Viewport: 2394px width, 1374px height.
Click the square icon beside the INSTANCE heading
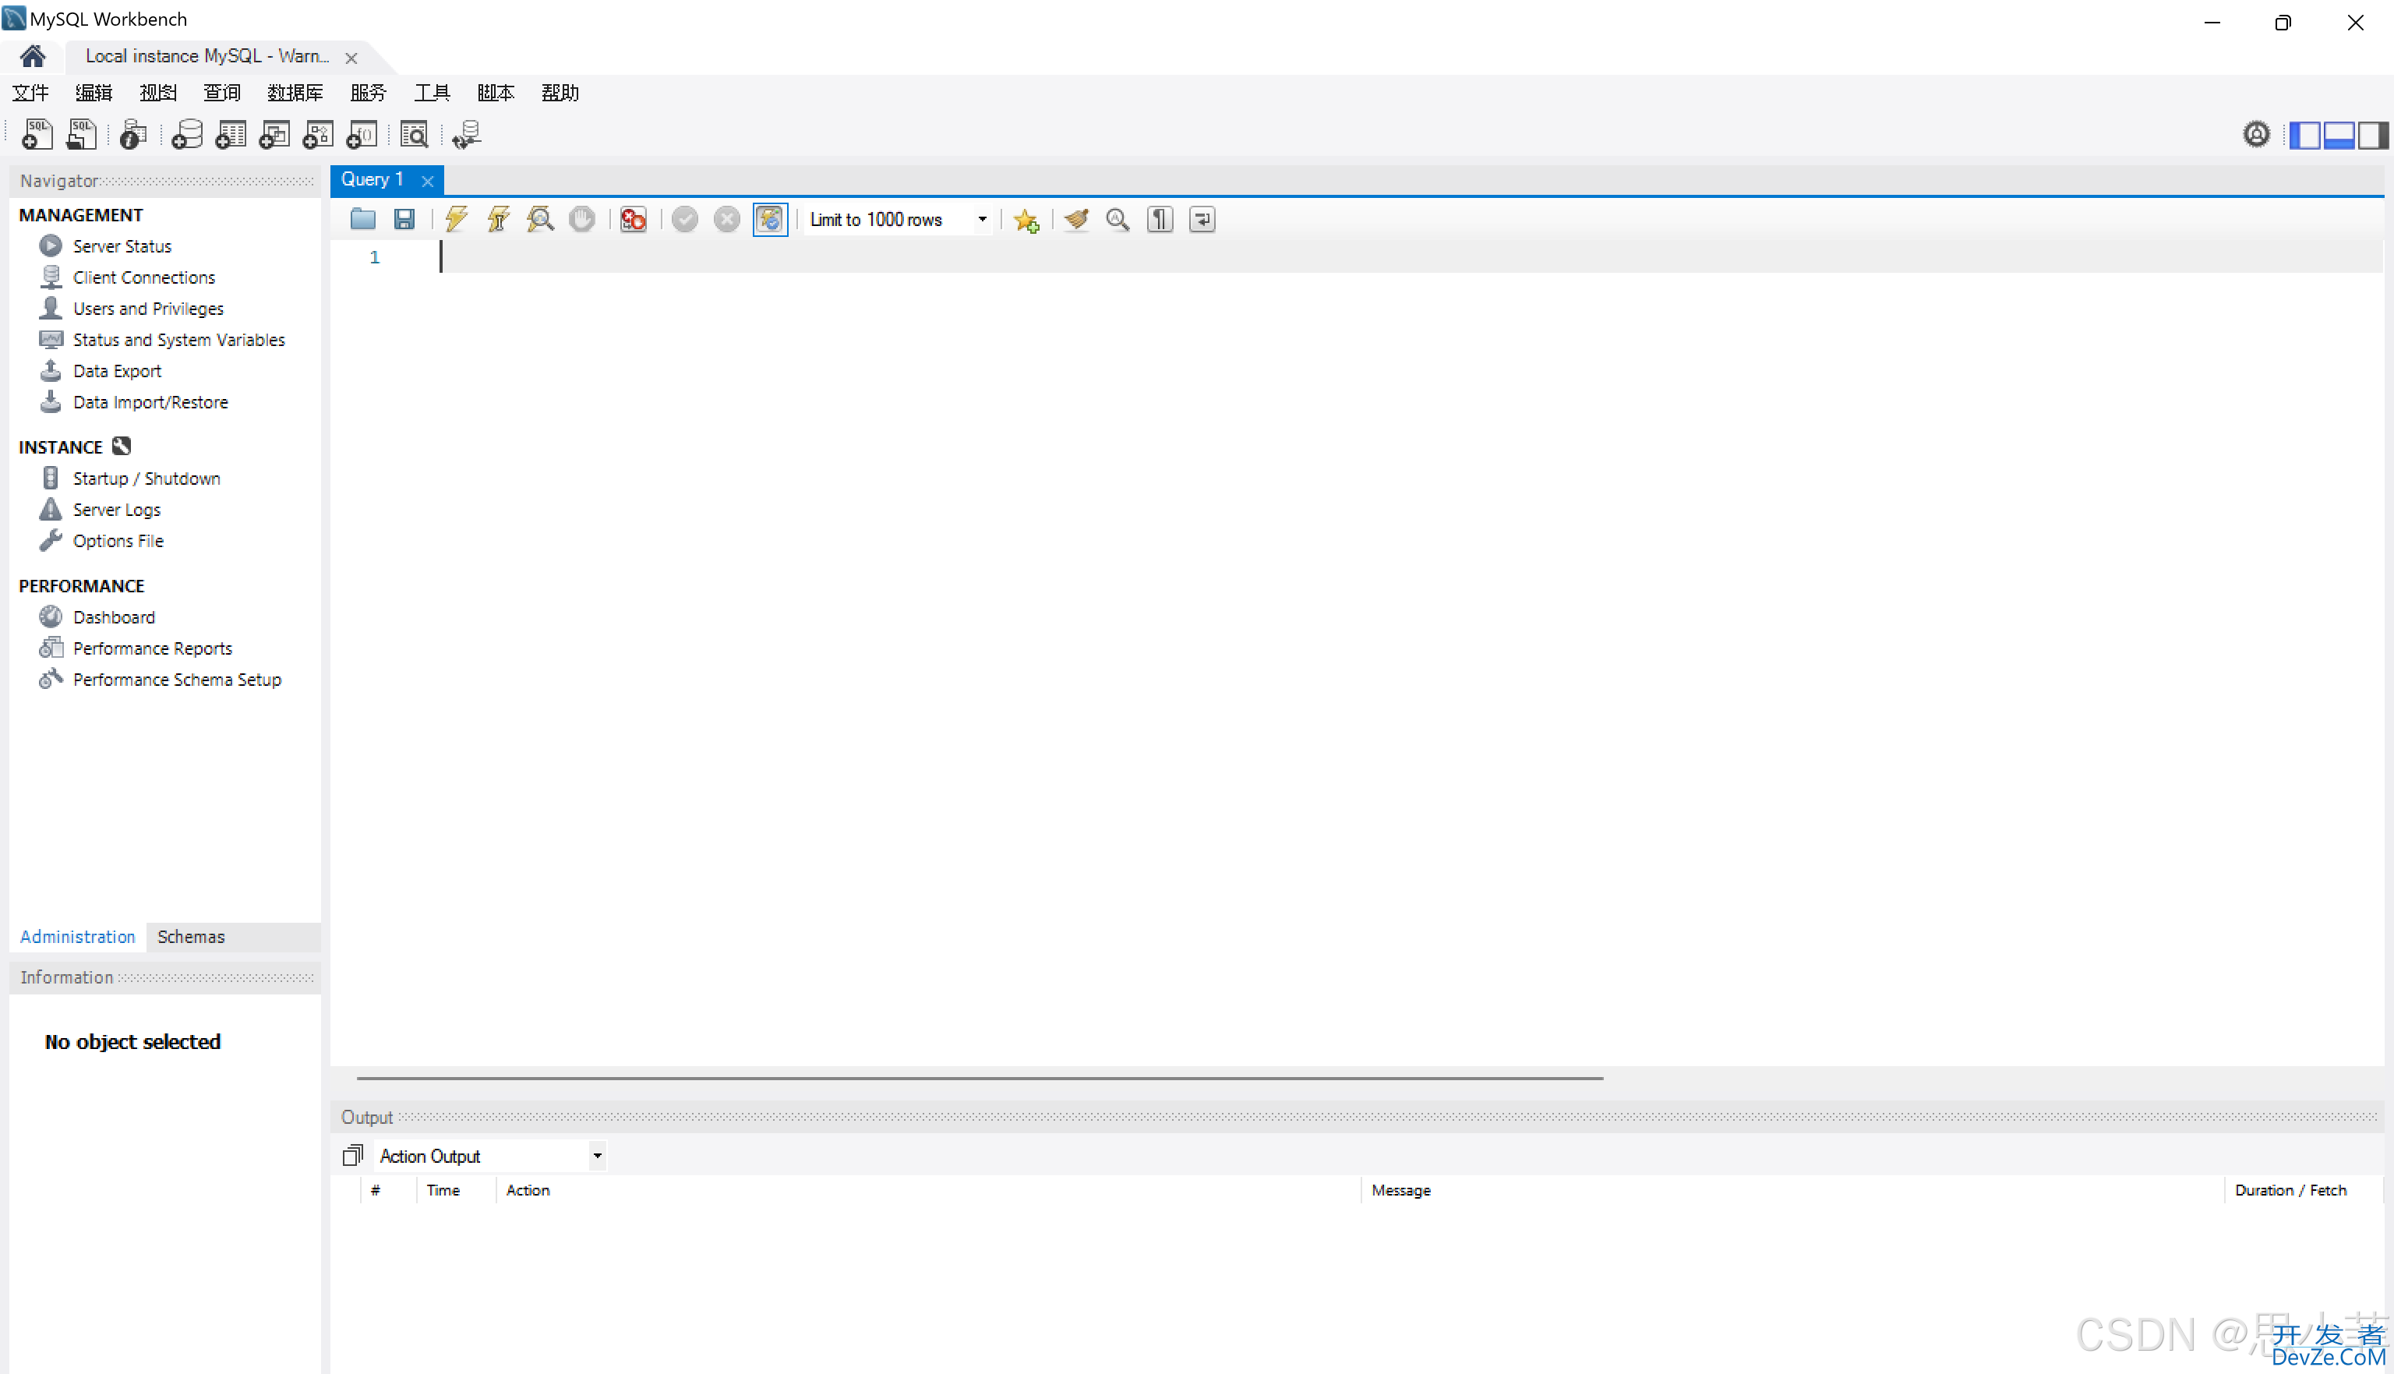tap(122, 447)
